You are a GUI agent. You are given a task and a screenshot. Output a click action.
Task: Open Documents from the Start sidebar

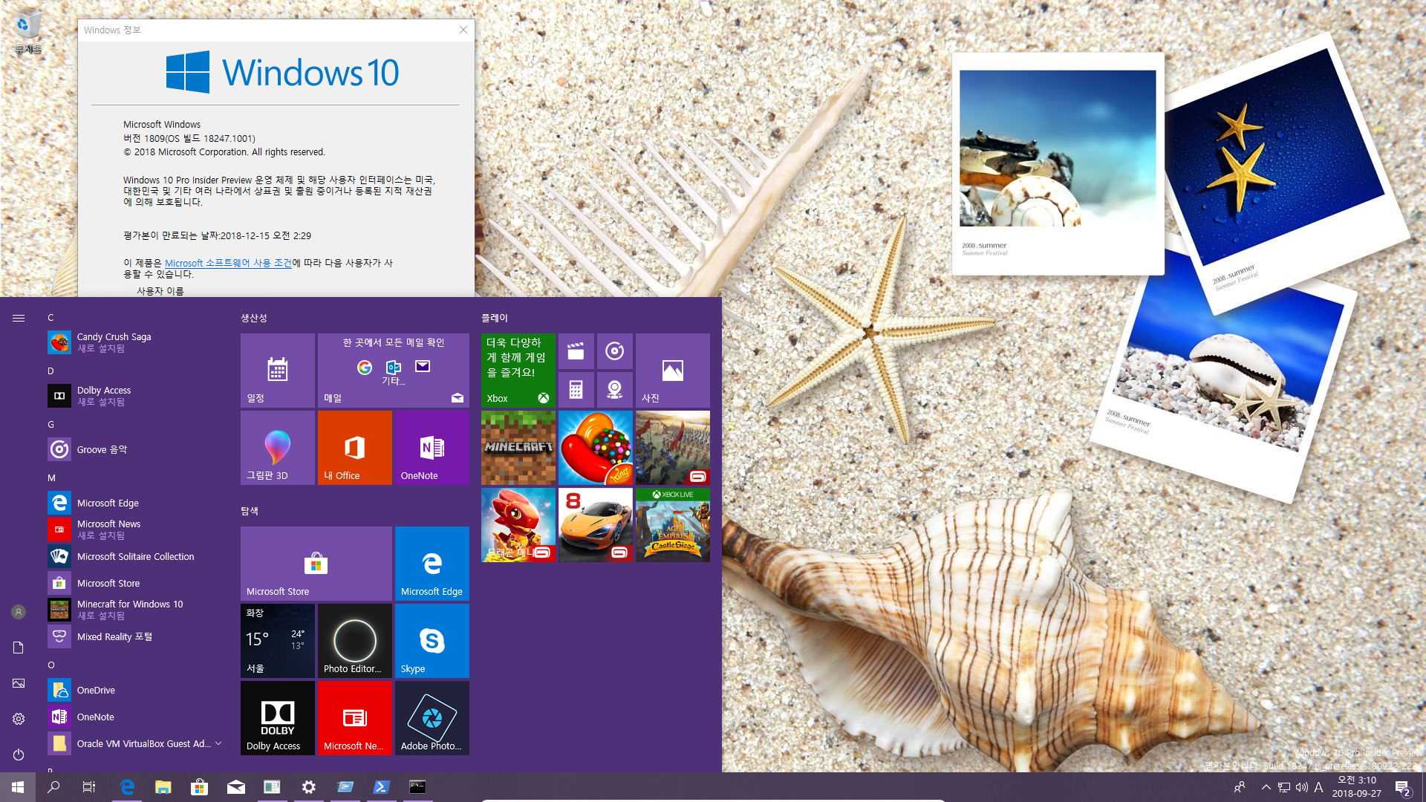pos(19,648)
